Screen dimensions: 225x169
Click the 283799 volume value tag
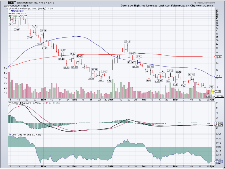[218, 96]
